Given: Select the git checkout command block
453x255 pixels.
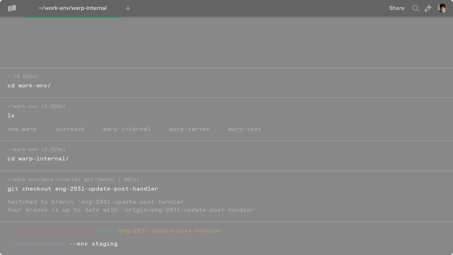Looking at the screenshot, I should click(226, 196).
